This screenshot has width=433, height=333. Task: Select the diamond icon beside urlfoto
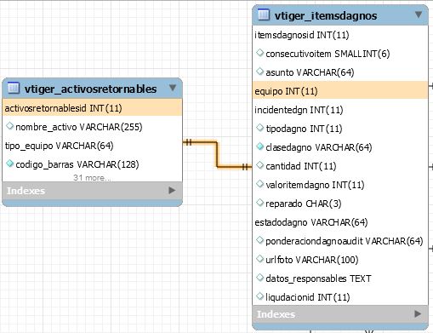coord(259,259)
